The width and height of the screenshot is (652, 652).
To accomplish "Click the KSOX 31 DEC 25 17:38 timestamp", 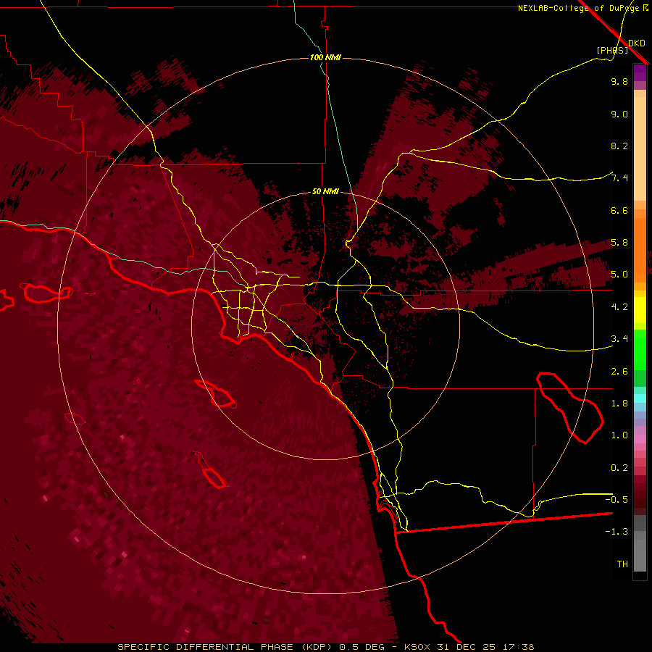I will (469, 647).
